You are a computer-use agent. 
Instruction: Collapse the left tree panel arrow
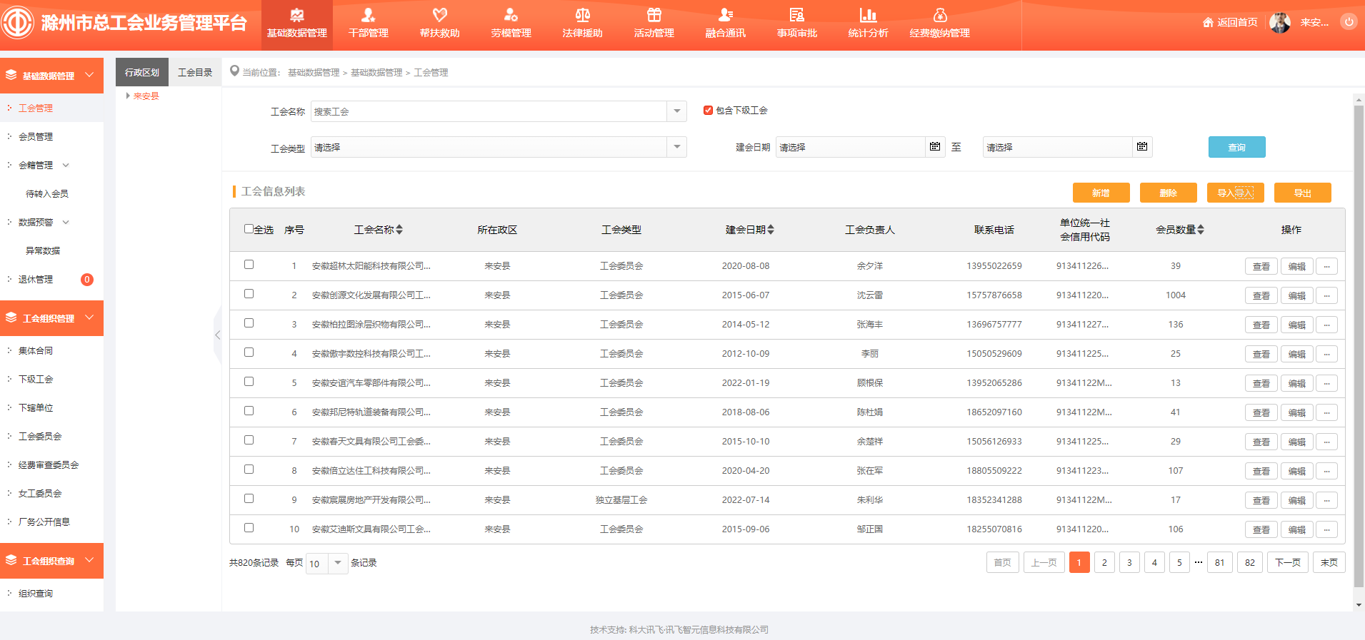218,335
